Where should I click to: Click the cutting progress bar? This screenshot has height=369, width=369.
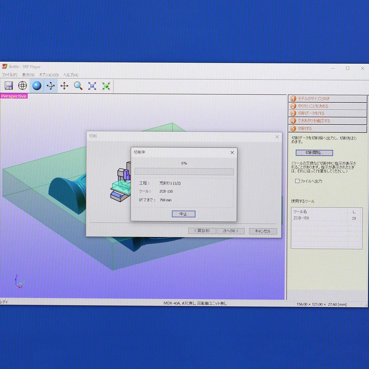click(x=184, y=171)
